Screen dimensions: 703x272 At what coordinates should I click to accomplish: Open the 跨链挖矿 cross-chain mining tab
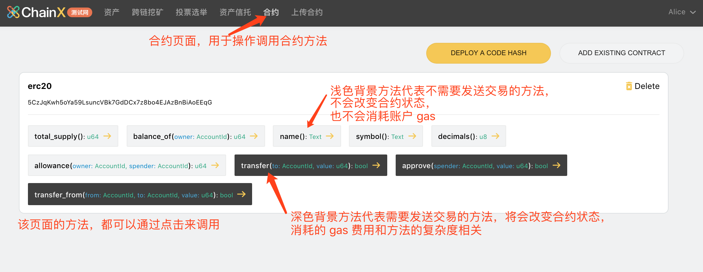(x=147, y=12)
